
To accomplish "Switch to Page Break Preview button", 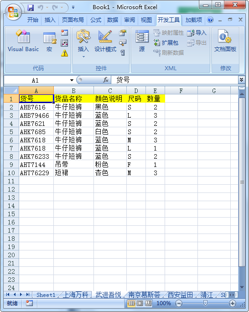I will (x=148, y=303).
